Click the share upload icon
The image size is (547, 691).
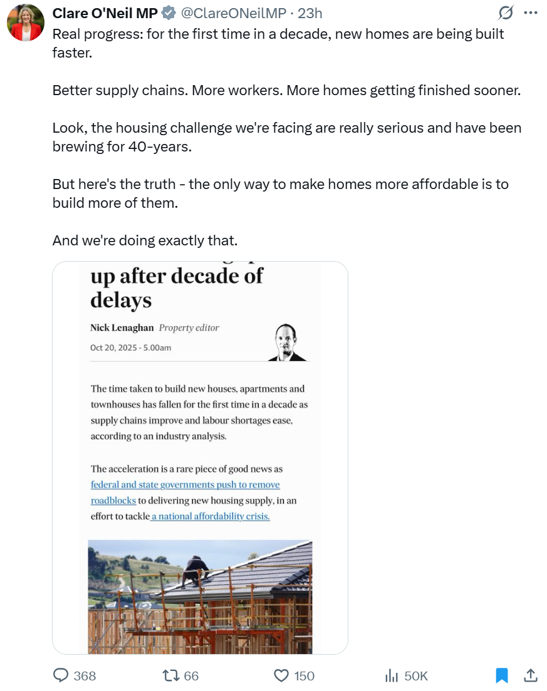(x=530, y=675)
